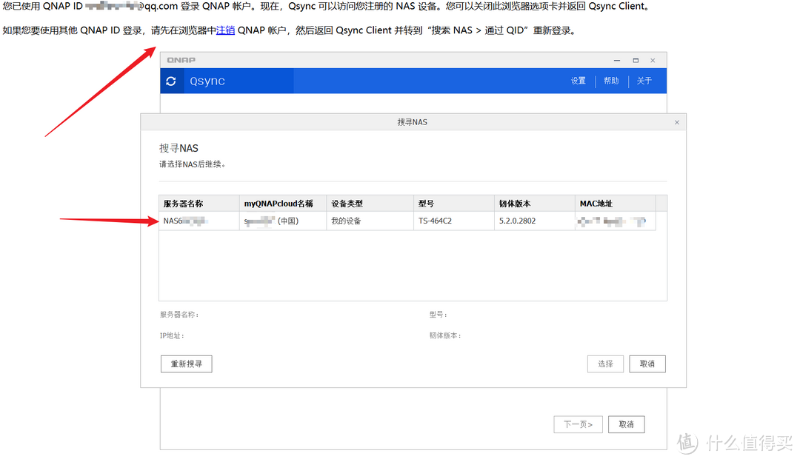Open the 帮助 menu item
Screen dimensions: 800x462
point(610,81)
